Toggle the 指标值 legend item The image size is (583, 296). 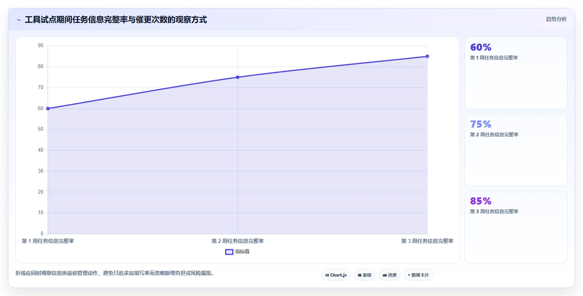point(237,252)
